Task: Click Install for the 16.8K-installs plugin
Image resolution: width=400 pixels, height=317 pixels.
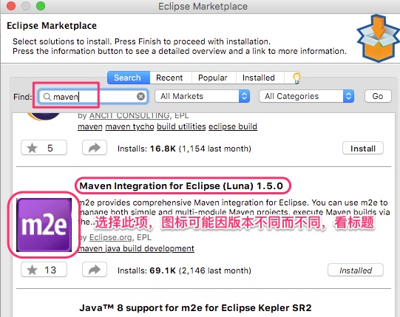Action: [363, 149]
